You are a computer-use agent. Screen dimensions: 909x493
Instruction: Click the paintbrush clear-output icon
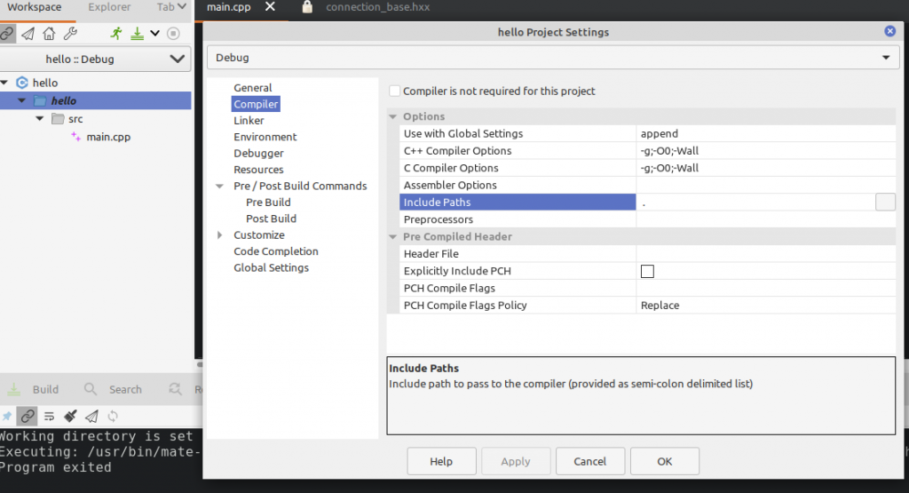pyautogui.click(x=70, y=416)
